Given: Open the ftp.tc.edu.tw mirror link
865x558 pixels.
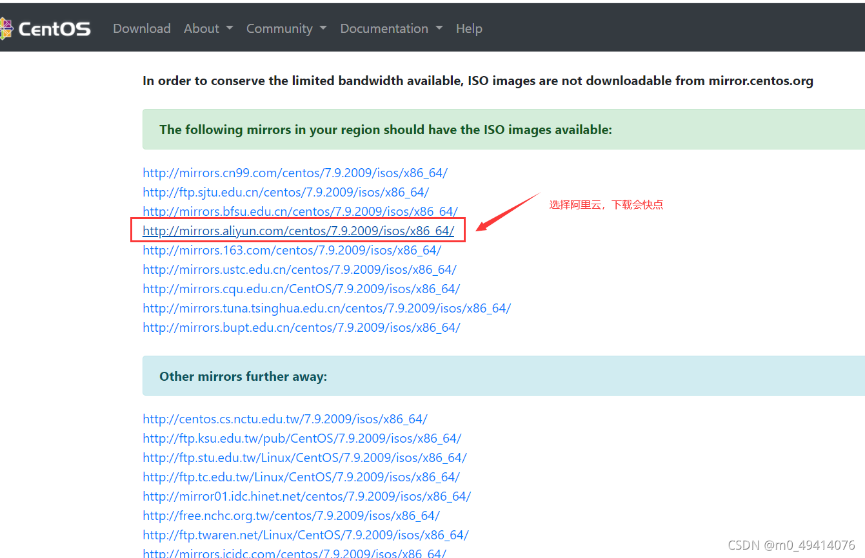Looking at the screenshot, I should point(301,477).
